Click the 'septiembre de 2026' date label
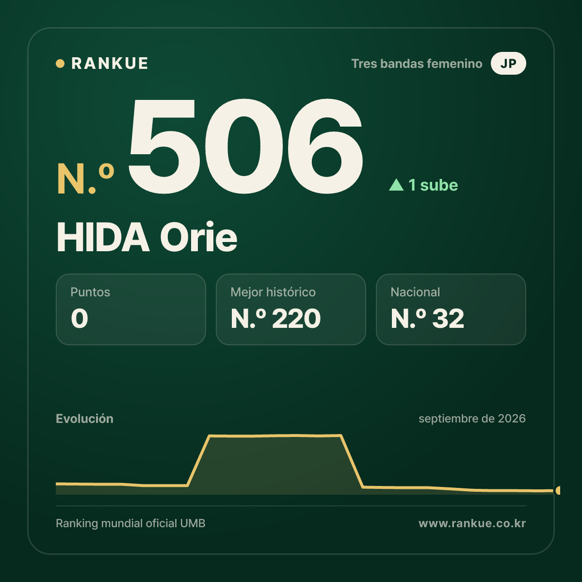Viewport: 582px width, 582px height. [x=472, y=419]
